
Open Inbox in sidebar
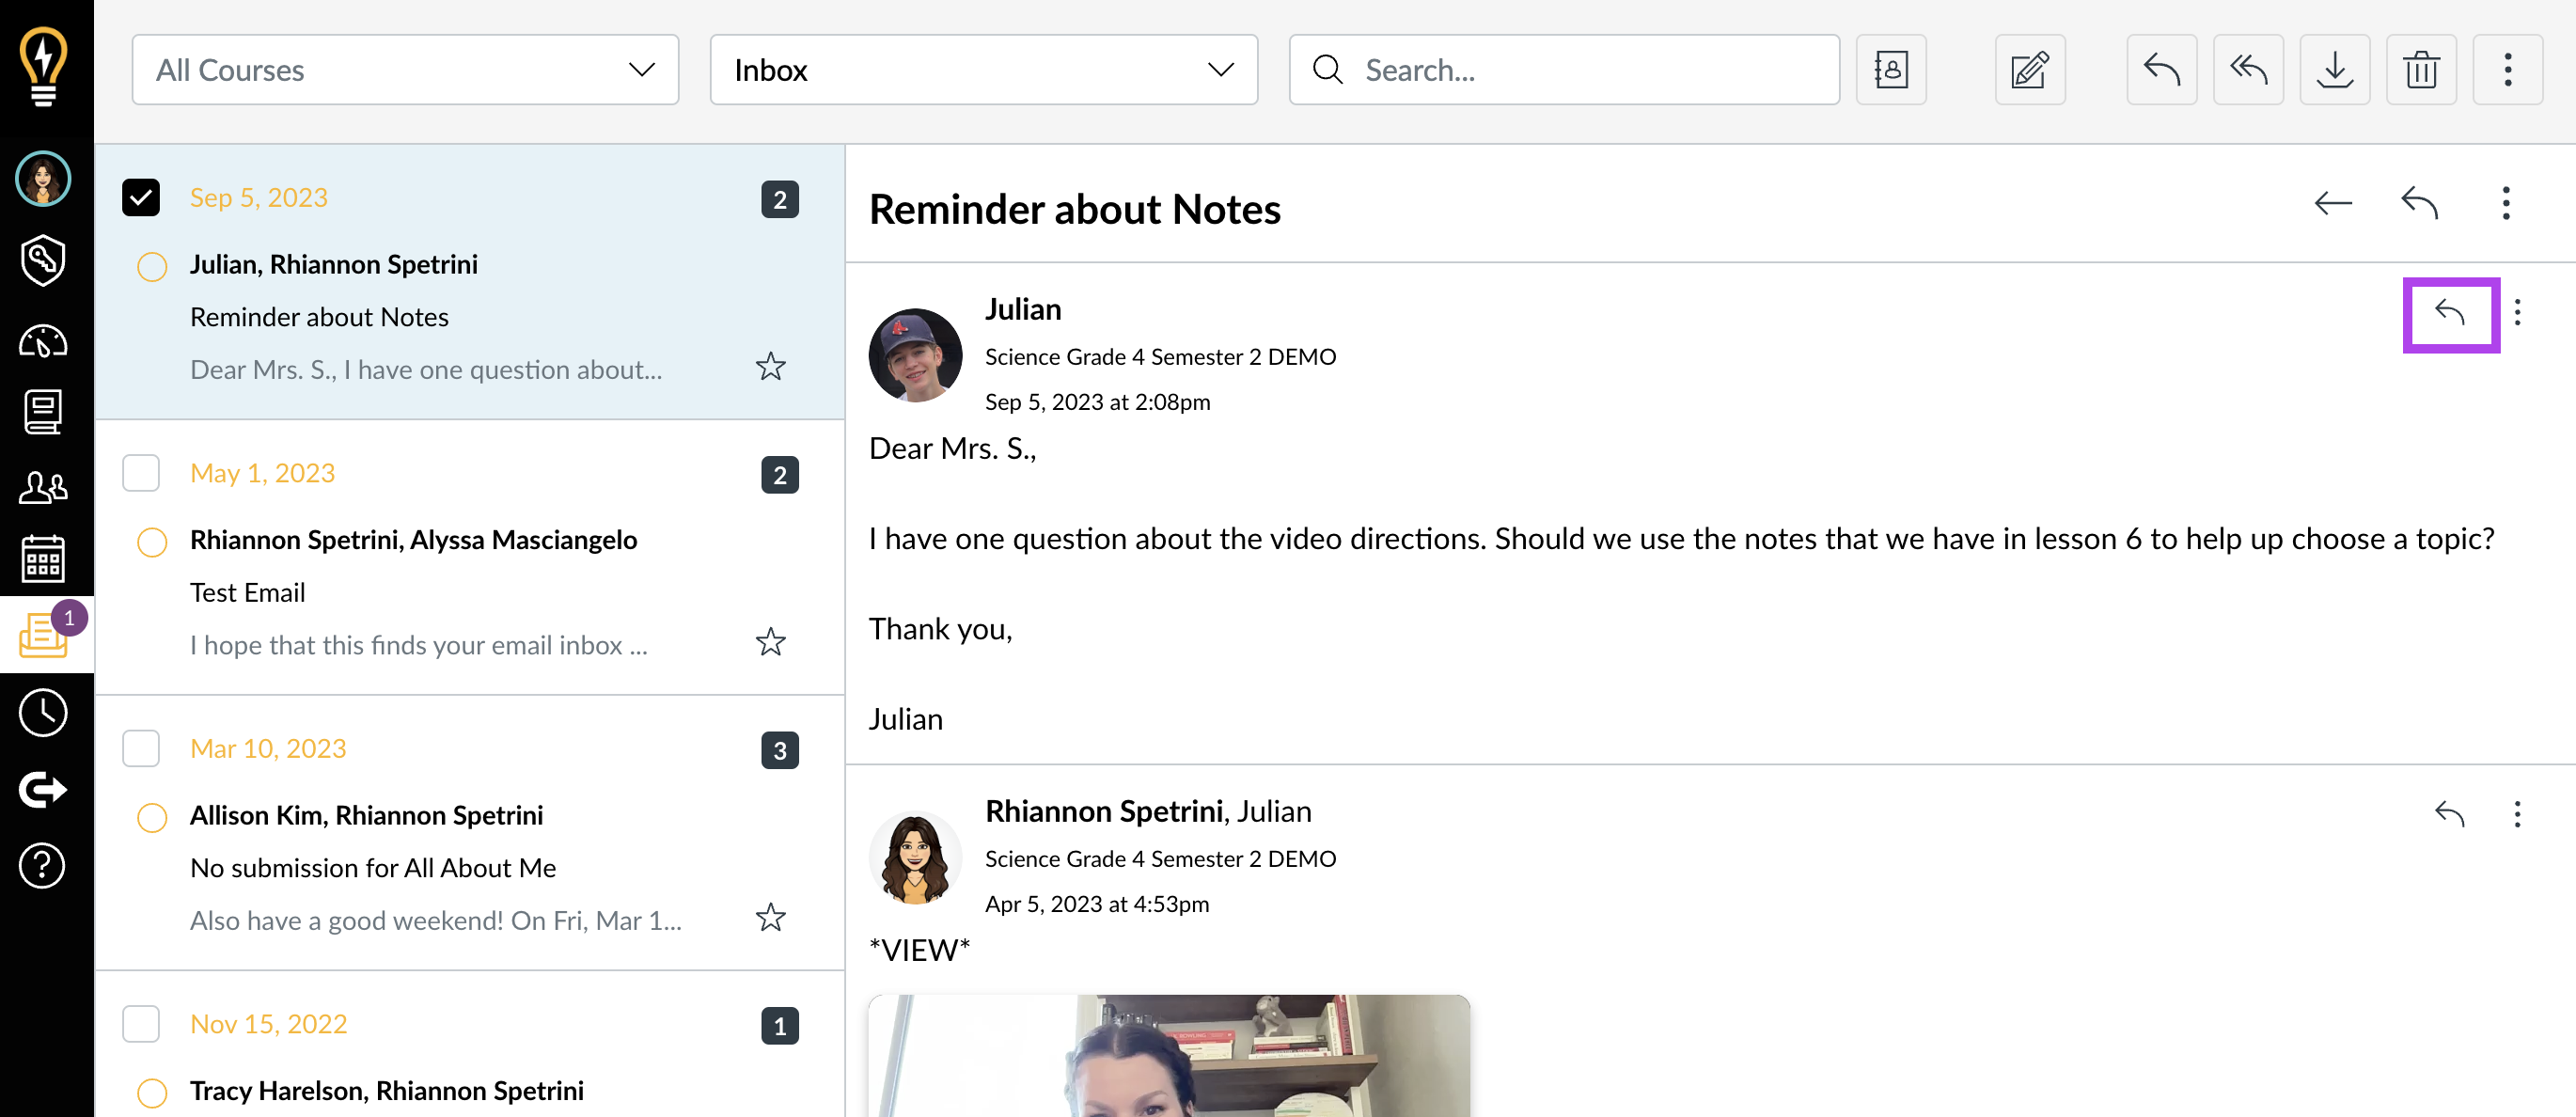[x=45, y=634]
